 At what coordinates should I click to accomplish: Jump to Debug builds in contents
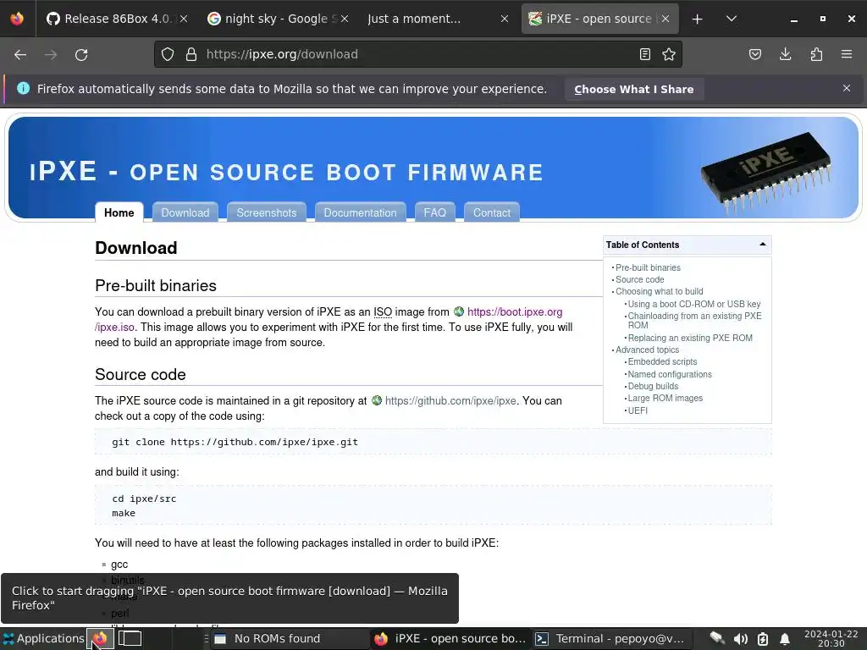(653, 386)
